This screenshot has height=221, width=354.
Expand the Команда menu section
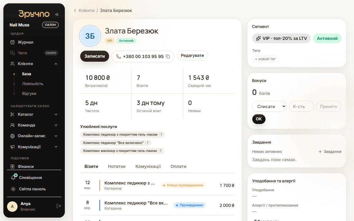[56, 125]
